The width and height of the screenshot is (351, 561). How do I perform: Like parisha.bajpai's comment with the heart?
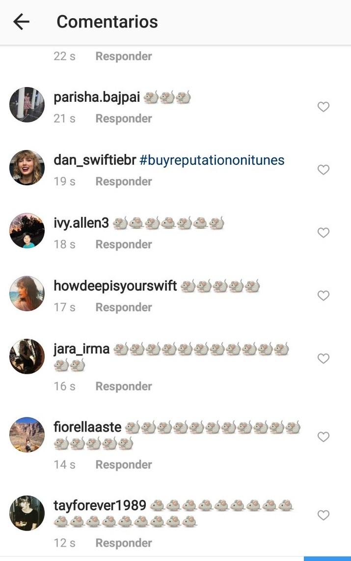[323, 107]
